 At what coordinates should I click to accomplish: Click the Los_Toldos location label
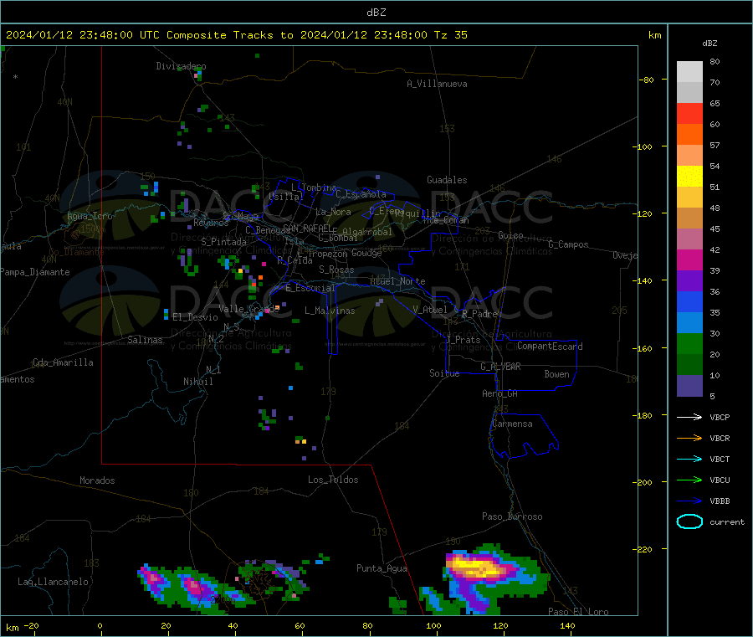click(333, 480)
